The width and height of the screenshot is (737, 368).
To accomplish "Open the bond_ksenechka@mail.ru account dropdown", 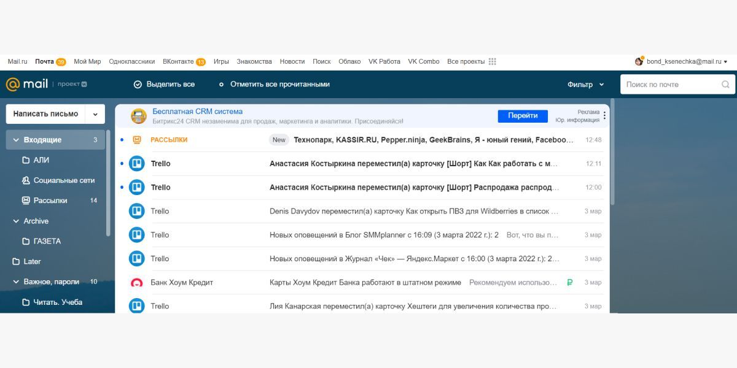I will [687, 61].
